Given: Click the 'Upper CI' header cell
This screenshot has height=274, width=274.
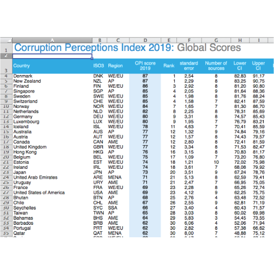Looking at the screenshot, I should coord(258,66).
